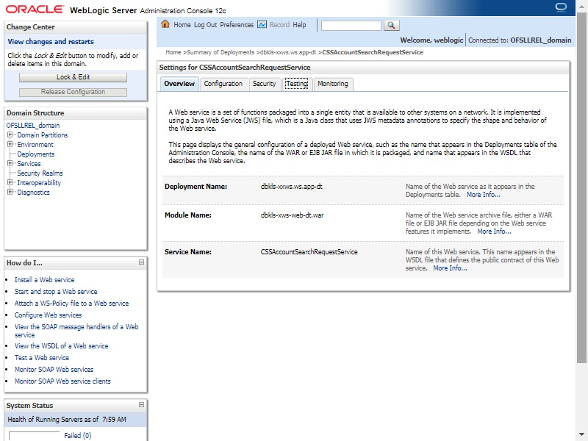Open Interoperability tree item
Image resolution: width=588 pixels, height=441 pixels.
tap(39, 182)
